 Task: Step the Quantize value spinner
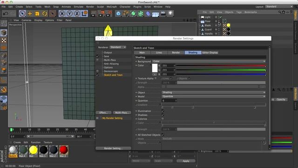pos(176,101)
